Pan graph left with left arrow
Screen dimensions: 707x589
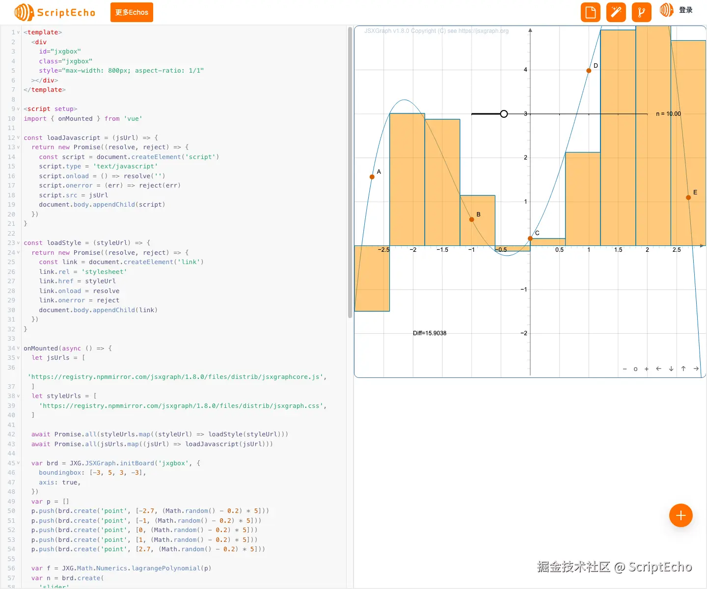point(659,369)
